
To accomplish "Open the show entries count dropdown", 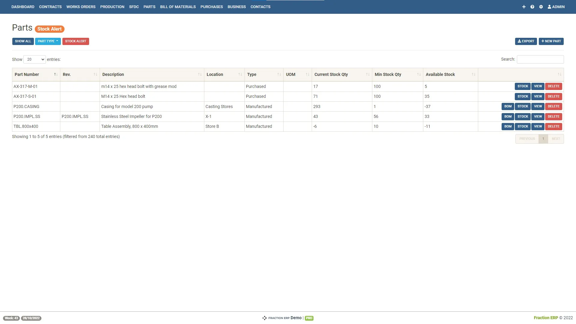I will [34, 59].
